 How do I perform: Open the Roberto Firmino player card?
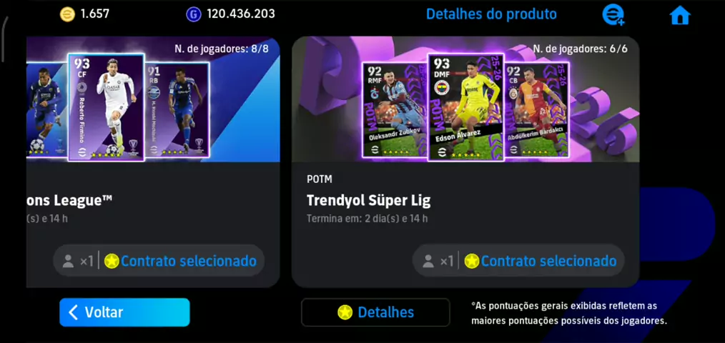107,107
